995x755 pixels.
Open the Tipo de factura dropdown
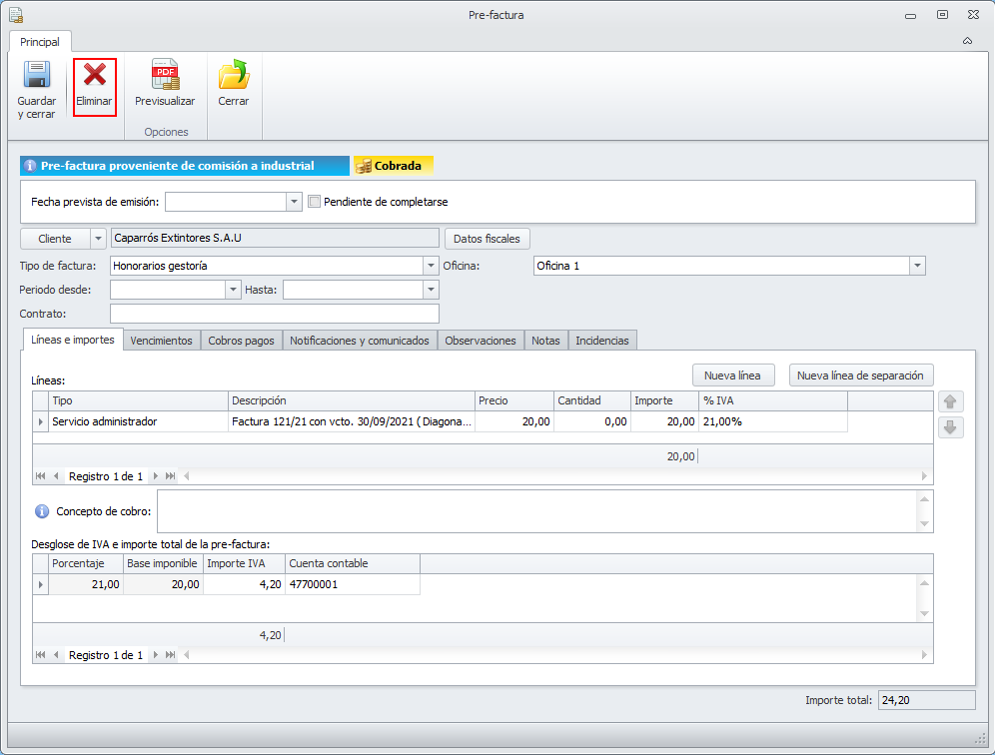432,266
